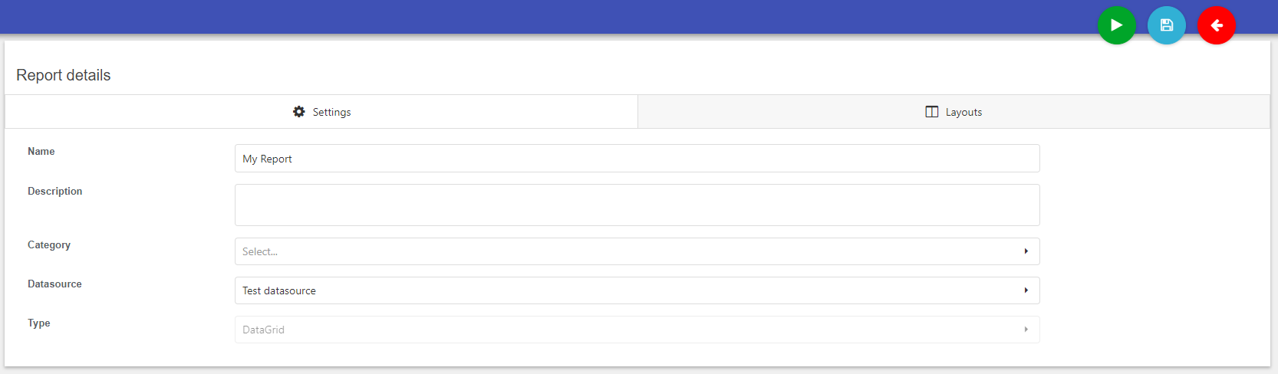Click the columns icon beside Layouts

click(x=932, y=112)
